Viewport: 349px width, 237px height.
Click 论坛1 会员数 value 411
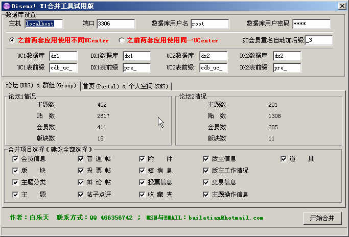point(102,127)
